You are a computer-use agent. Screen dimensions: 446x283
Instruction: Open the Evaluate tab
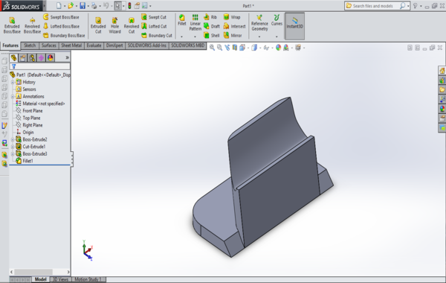click(94, 45)
